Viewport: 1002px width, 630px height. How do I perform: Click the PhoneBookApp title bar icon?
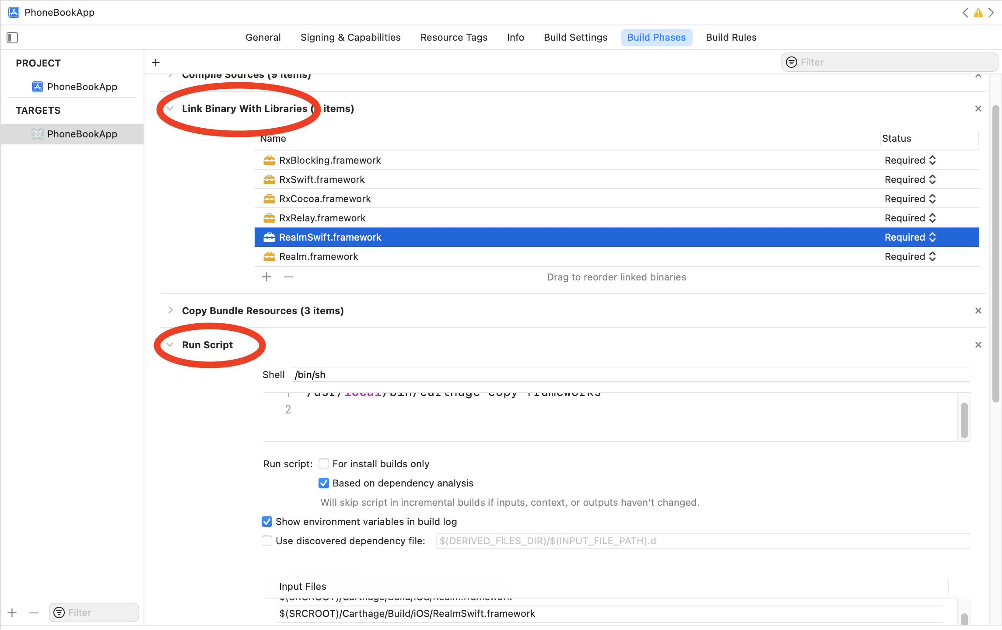pyautogui.click(x=14, y=12)
